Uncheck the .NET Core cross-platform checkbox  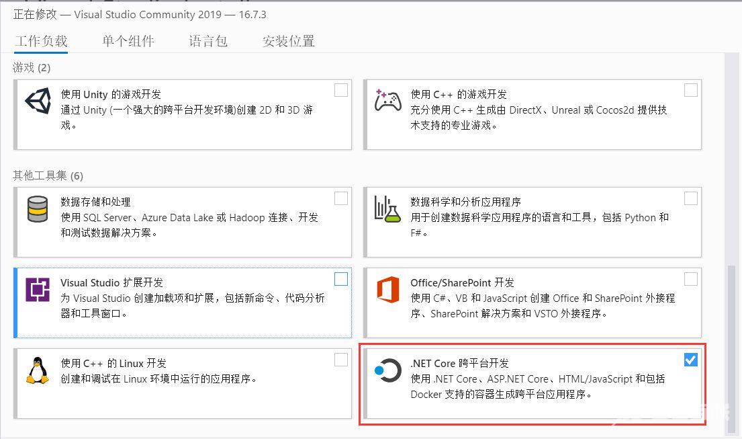click(690, 360)
